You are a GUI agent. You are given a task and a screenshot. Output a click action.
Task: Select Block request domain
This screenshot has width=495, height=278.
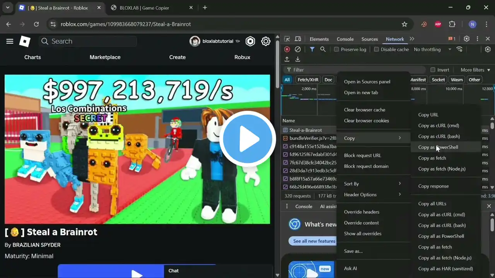373,166
